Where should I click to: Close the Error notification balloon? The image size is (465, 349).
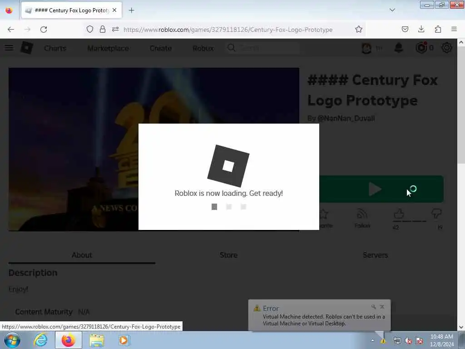(x=382, y=307)
